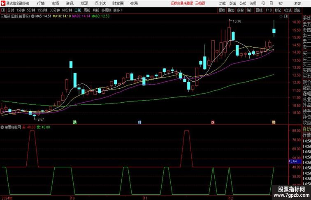The image size is (311, 200).
Task: Click the 证券交易未登录 login status text
Action: [182, 3]
